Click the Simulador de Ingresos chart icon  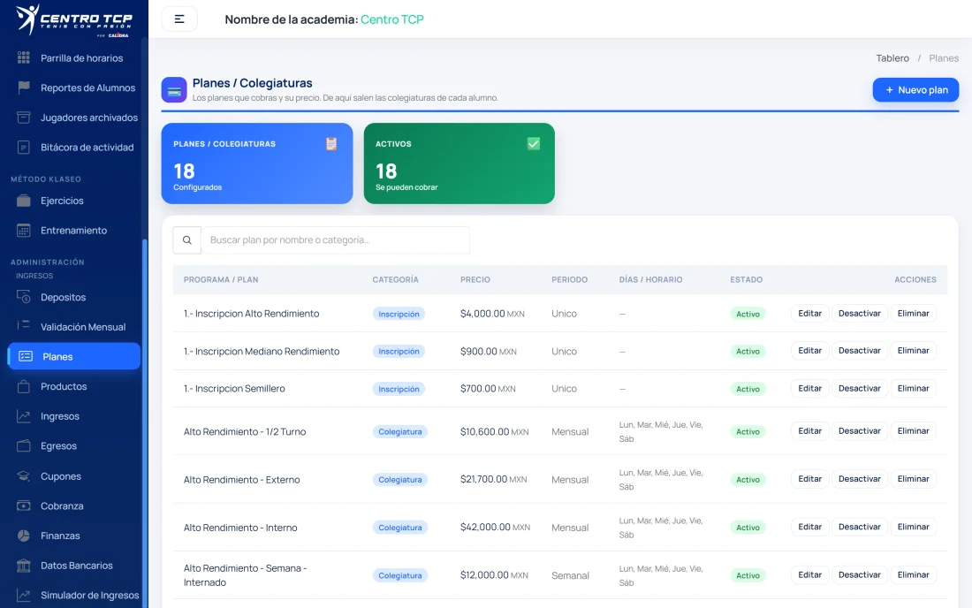(x=24, y=595)
